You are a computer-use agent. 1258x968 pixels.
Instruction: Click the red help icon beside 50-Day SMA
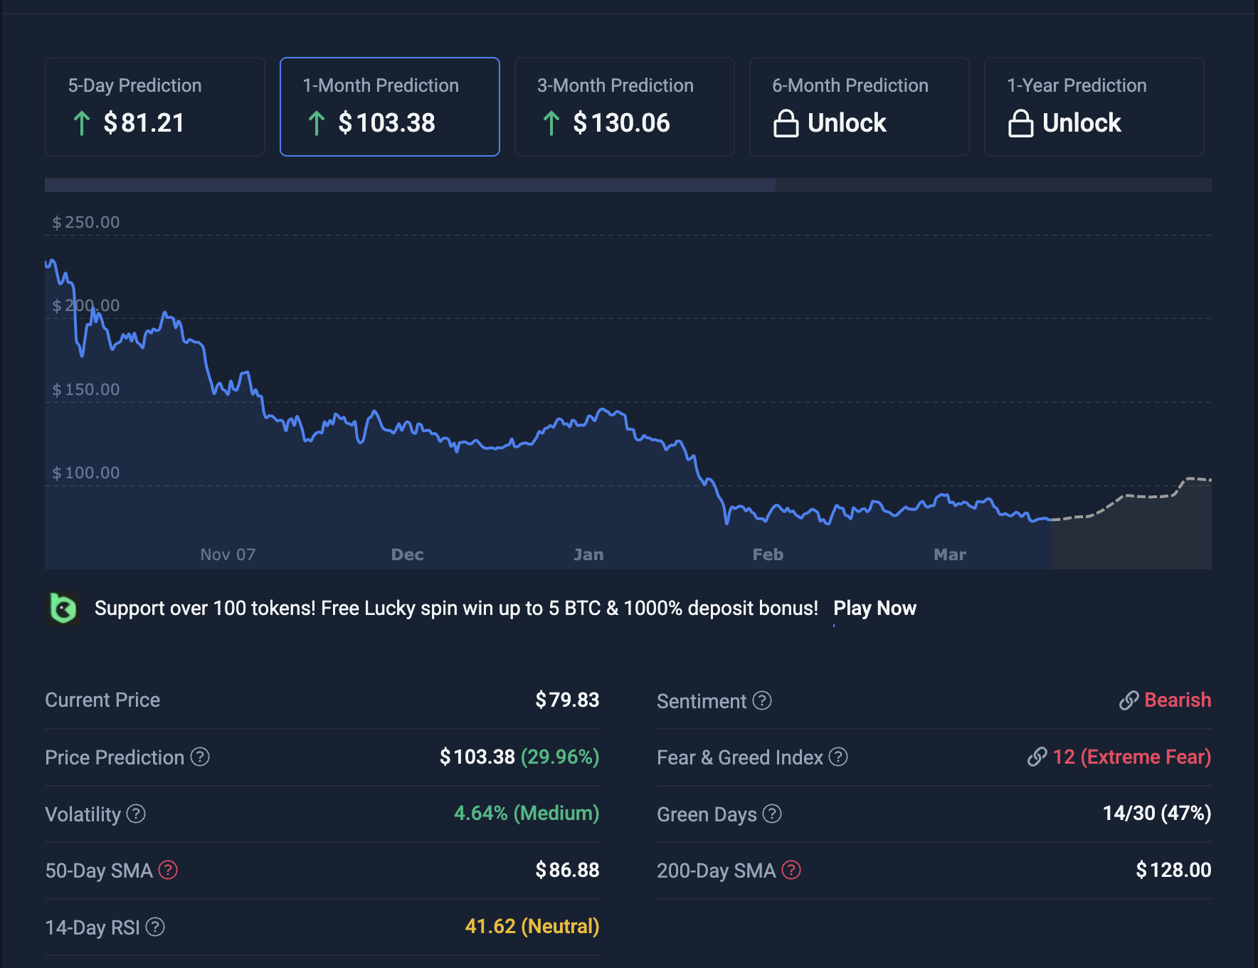tap(168, 870)
